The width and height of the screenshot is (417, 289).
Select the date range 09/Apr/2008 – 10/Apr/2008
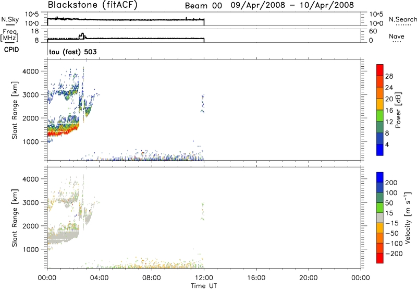[292, 5]
